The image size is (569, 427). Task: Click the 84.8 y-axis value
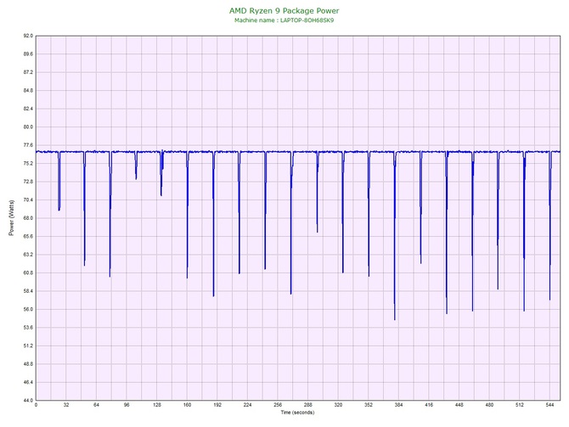[28, 91]
